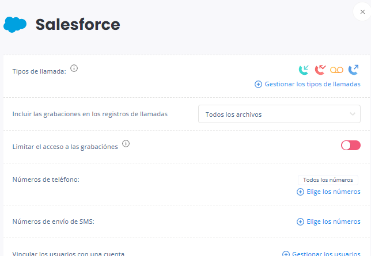This screenshot has height=256, width=371.
Task: Click the Todos los números tag
Action: [328, 180]
